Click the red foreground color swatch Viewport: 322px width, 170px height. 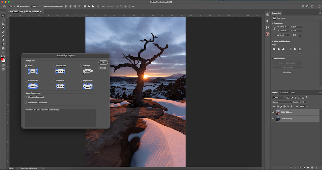2,59
